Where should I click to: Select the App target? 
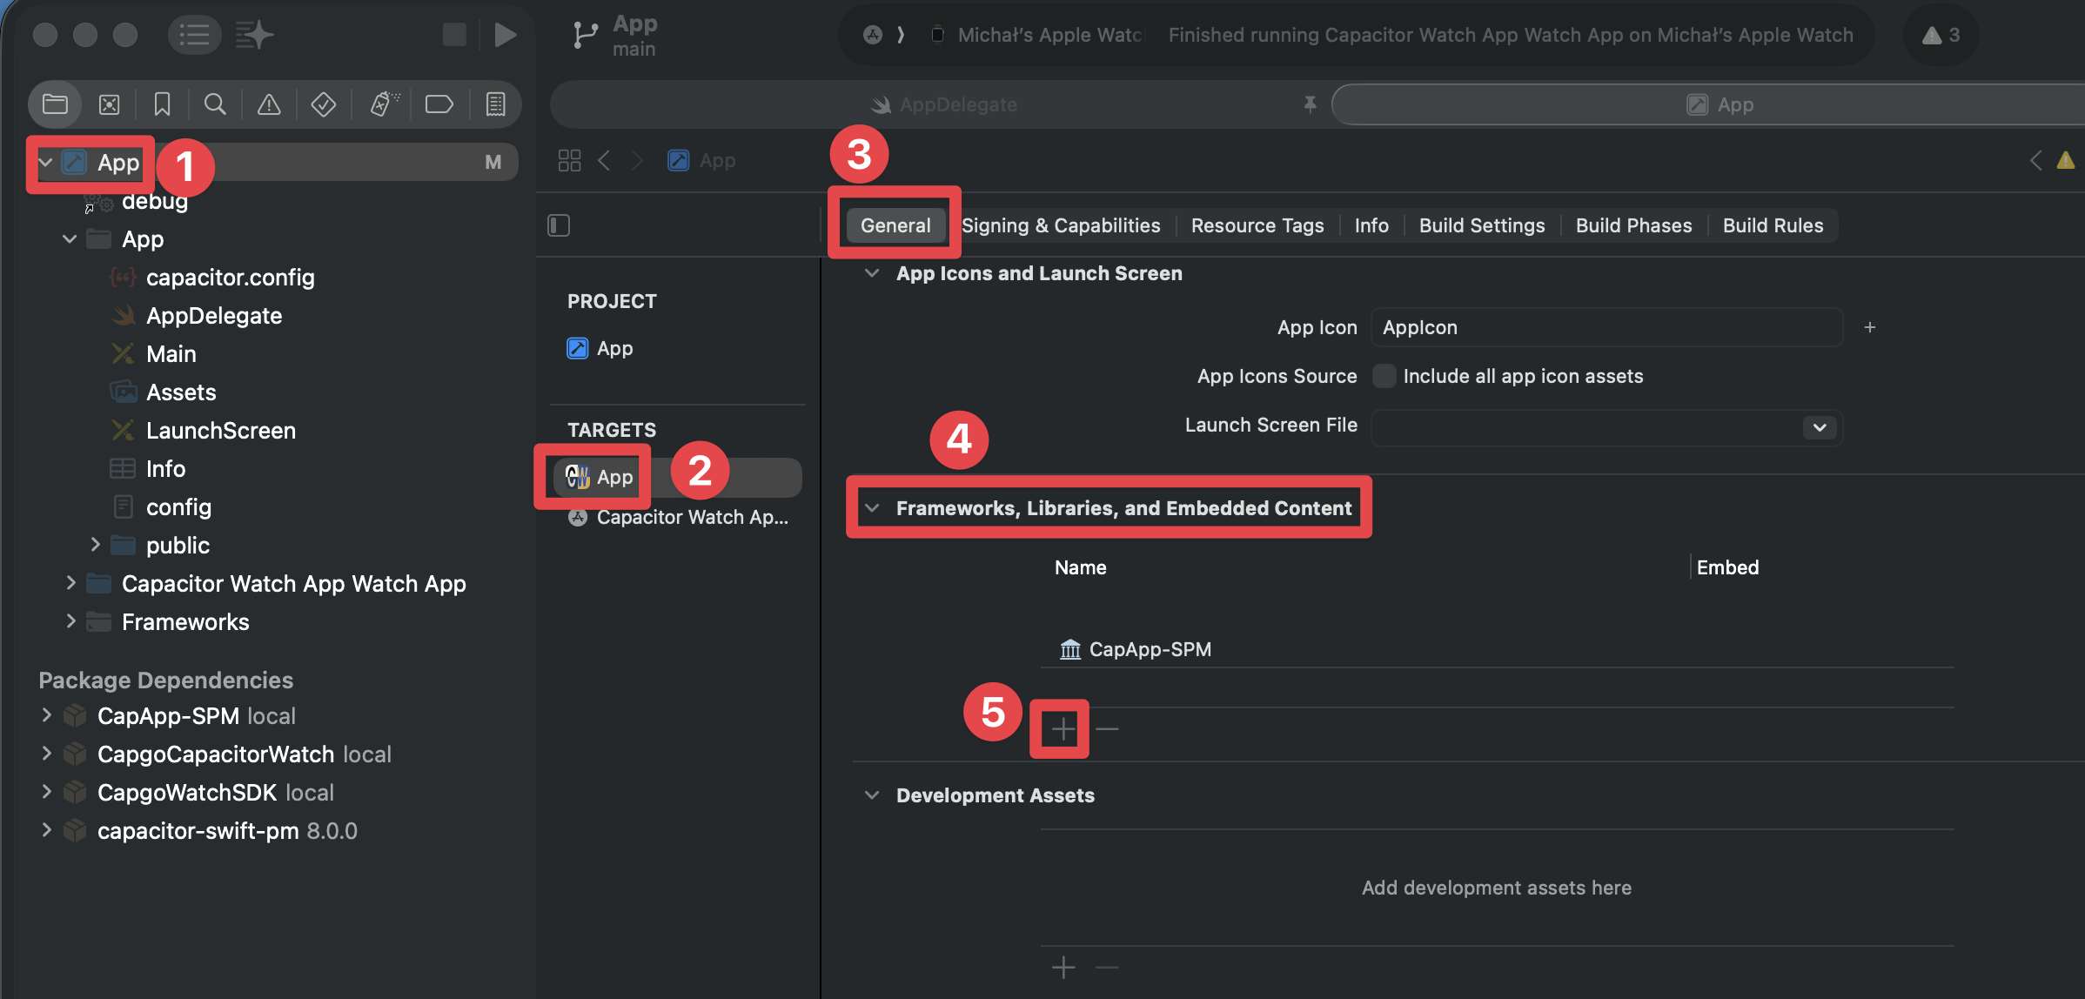677,477
